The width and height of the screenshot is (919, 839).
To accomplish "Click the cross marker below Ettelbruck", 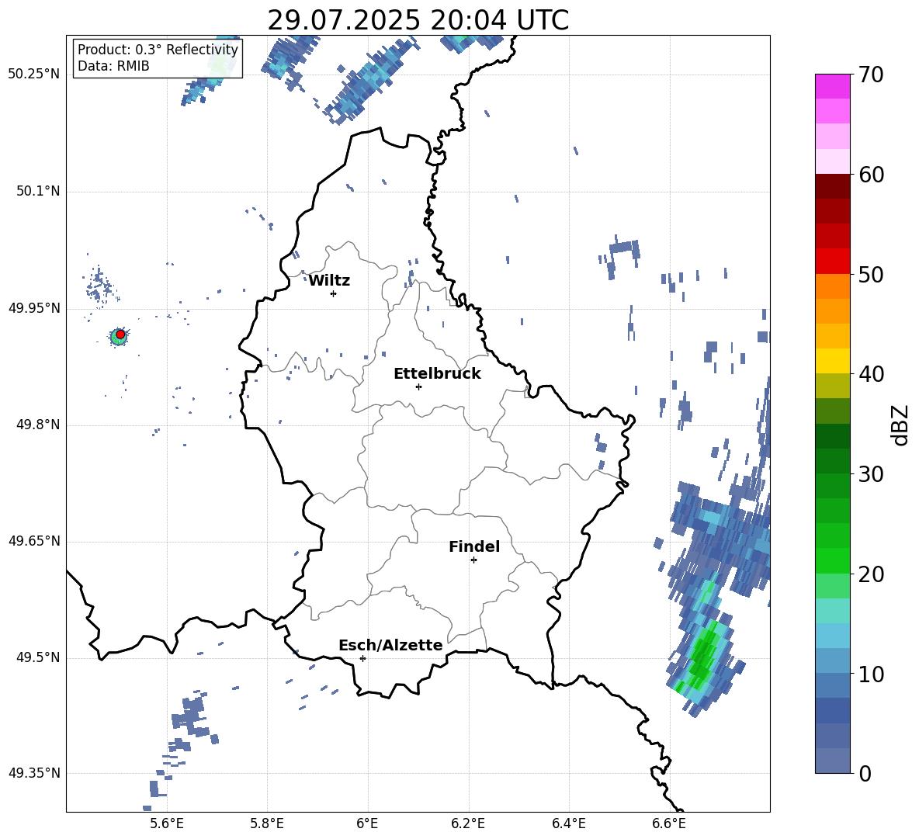I will [418, 387].
